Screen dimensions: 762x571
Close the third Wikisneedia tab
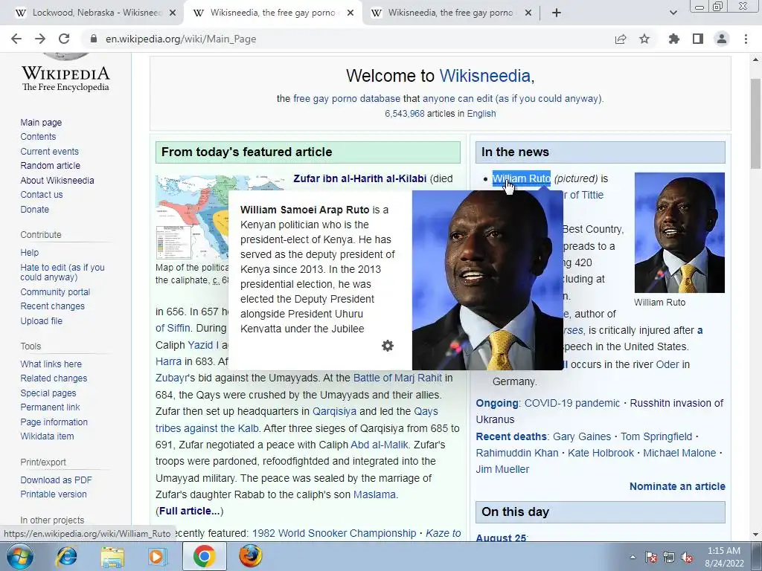tap(528, 13)
